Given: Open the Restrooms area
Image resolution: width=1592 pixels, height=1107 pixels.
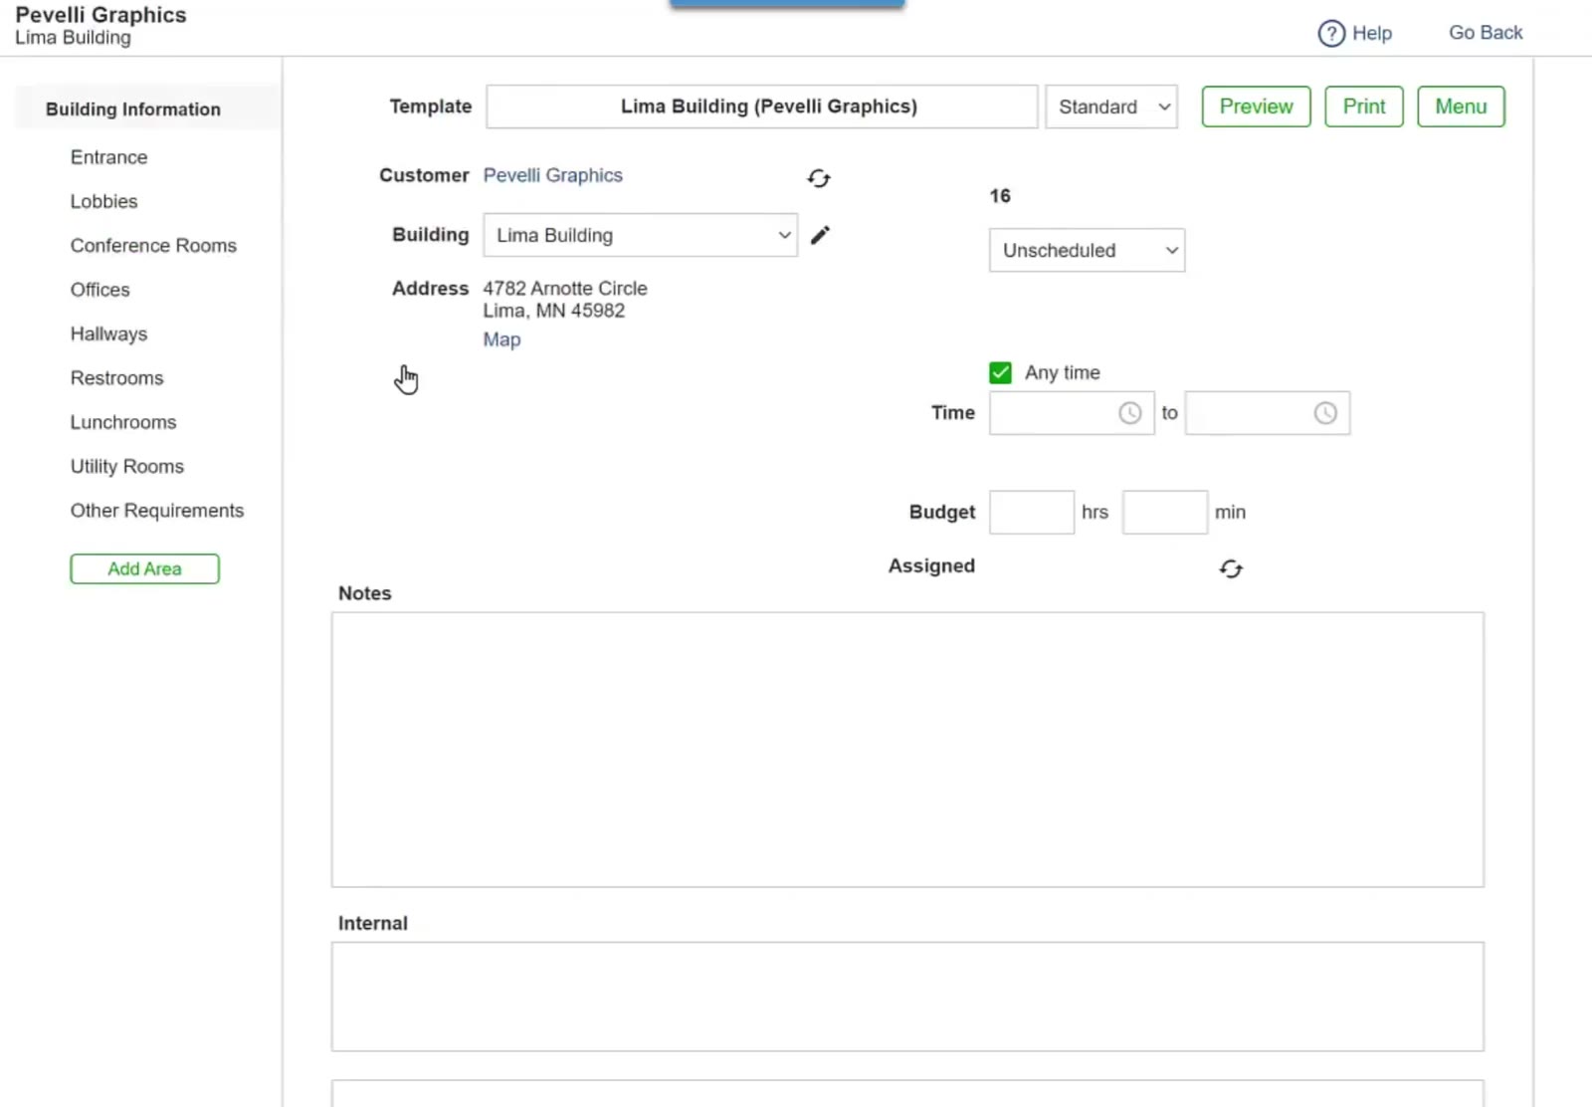Looking at the screenshot, I should pos(116,378).
